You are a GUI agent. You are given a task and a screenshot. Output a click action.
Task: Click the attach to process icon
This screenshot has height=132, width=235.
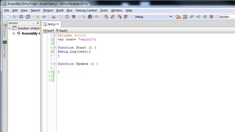pyautogui.click(x=205, y=17)
